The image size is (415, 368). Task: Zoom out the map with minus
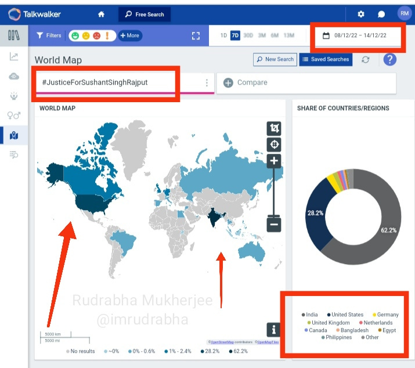[274, 225]
